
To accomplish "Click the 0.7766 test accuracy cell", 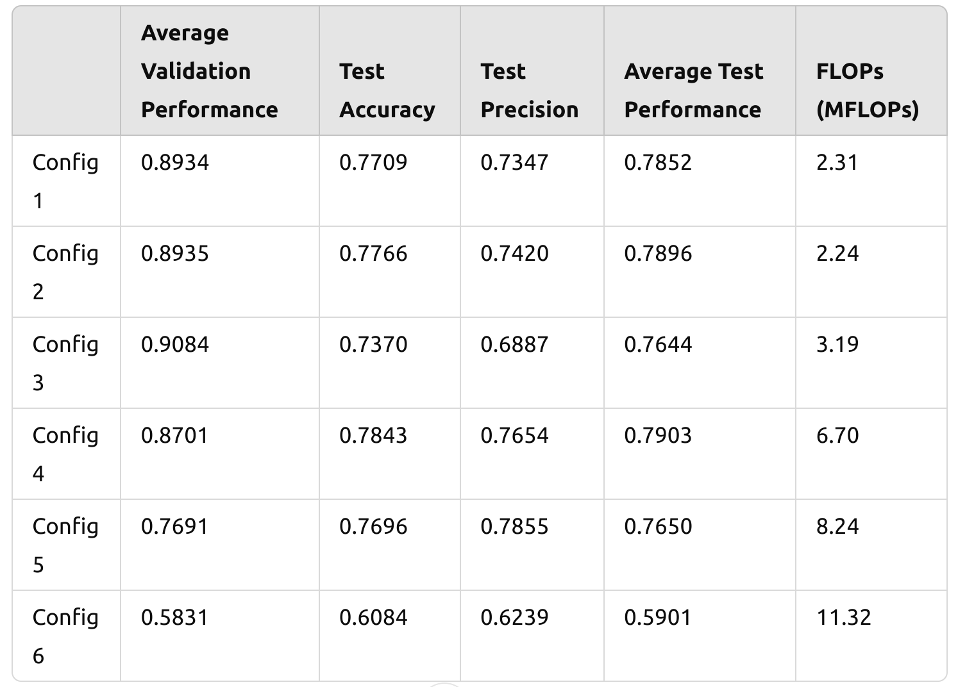I will click(373, 254).
